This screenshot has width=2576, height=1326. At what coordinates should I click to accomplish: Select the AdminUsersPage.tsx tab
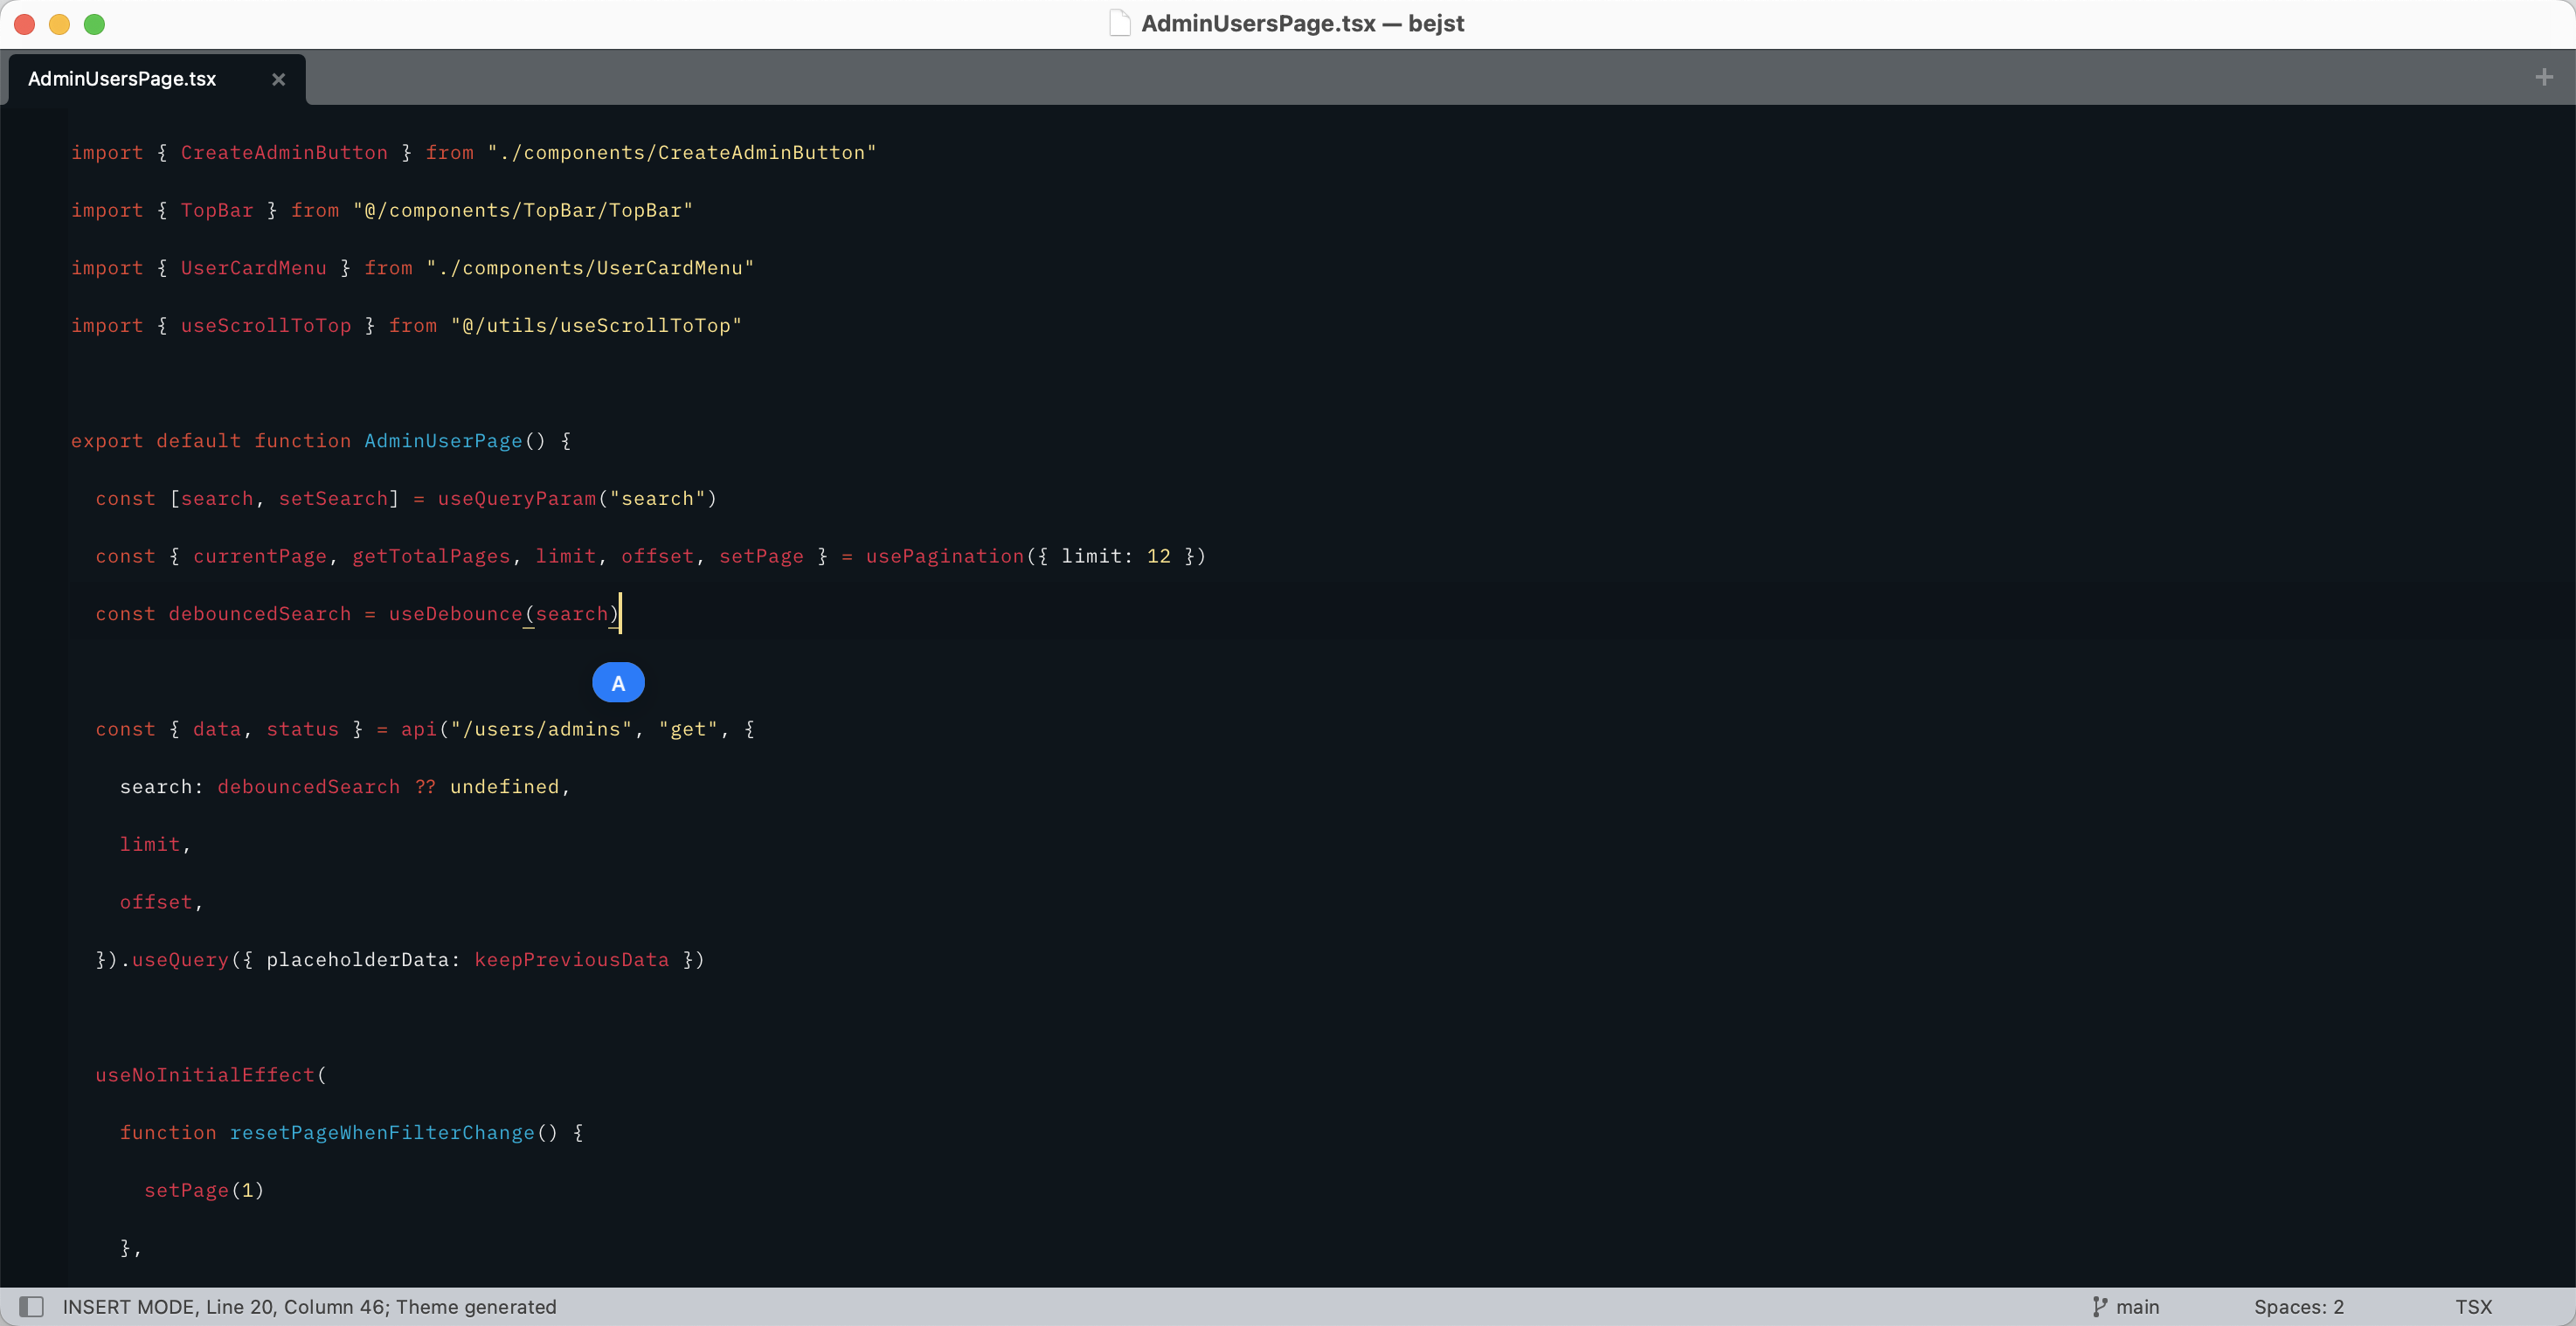tap(157, 79)
